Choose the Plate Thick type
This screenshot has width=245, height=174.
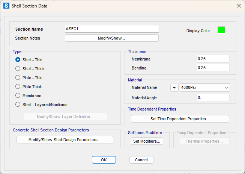point(18,87)
